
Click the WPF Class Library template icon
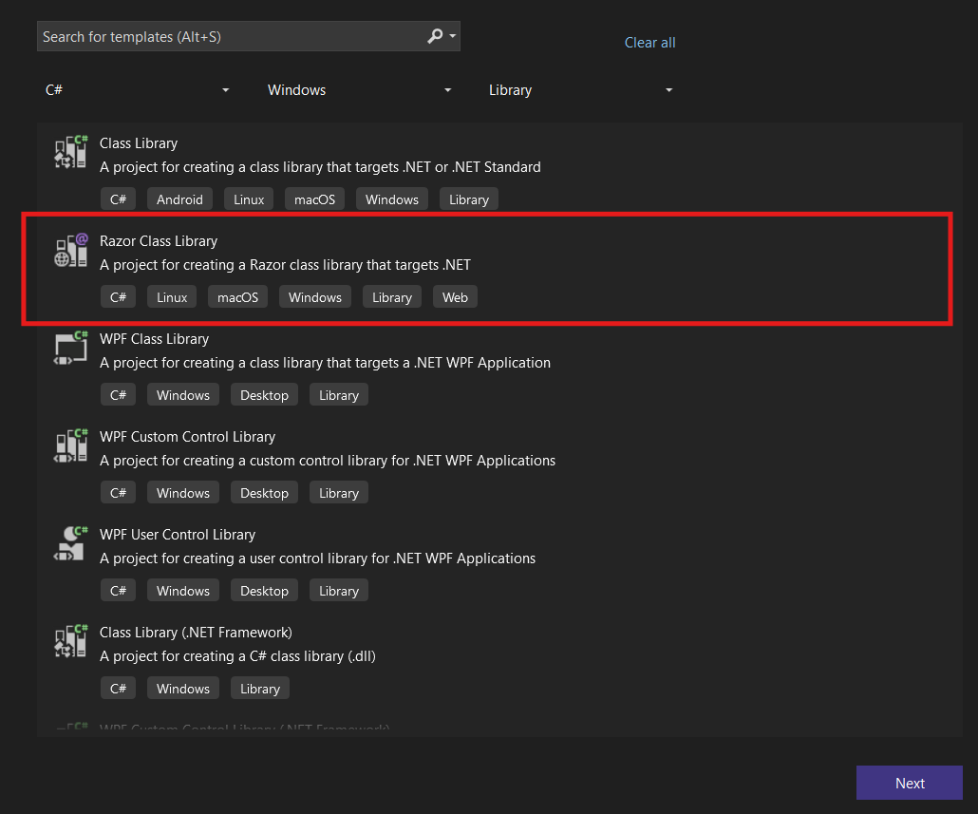(x=70, y=349)
